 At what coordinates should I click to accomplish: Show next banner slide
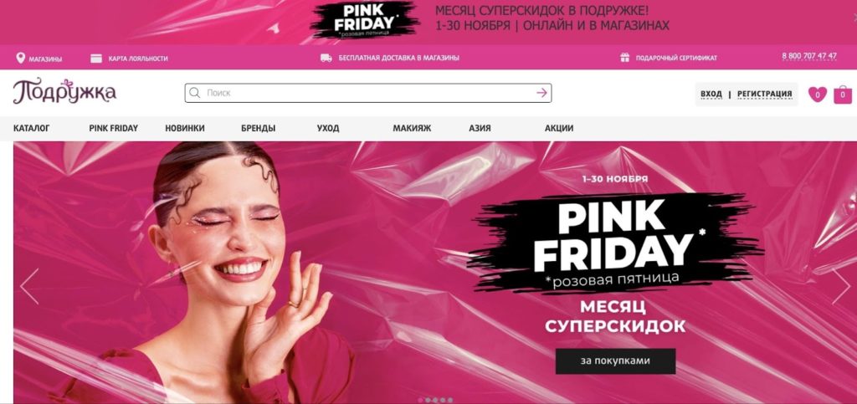pos(840,286)
